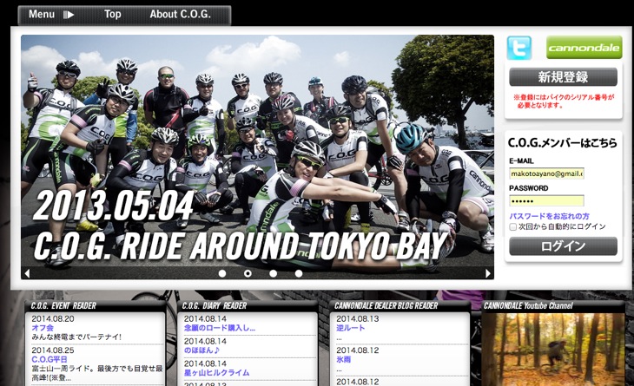The width and height of the screenshot is (634, 386).
Task: Click date 2014.08.13 in dealer blog
Action: tap(358, 318)
